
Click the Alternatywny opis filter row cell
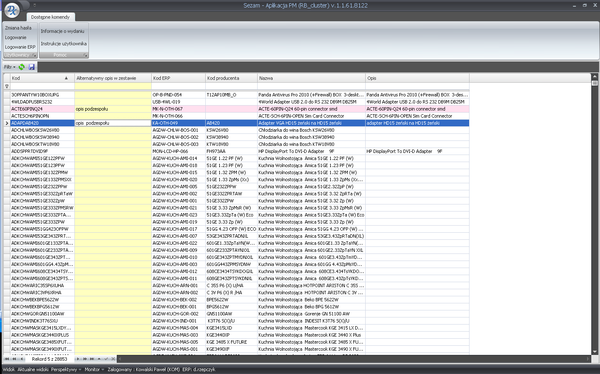113,86
